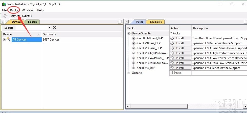Click the '13 Packs' cell
This screenshot has height=113, width=247.
(x=176, y=73)
